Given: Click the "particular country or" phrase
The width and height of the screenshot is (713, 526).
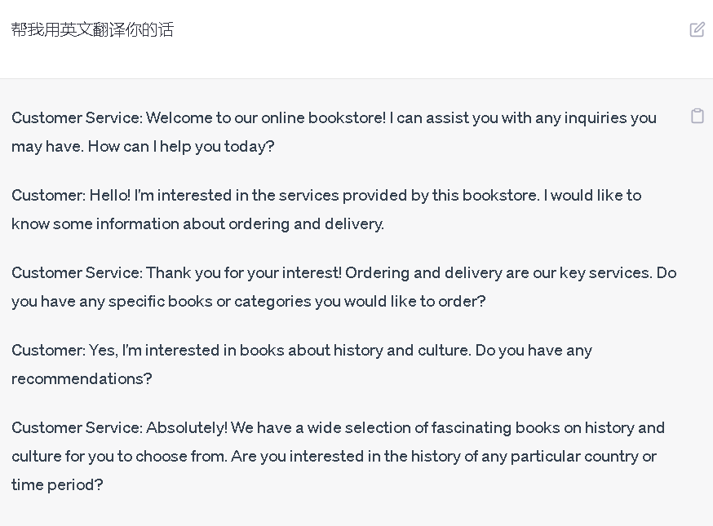Looking at the screenshot, I should pyautogui.click(x=583, y=457).
